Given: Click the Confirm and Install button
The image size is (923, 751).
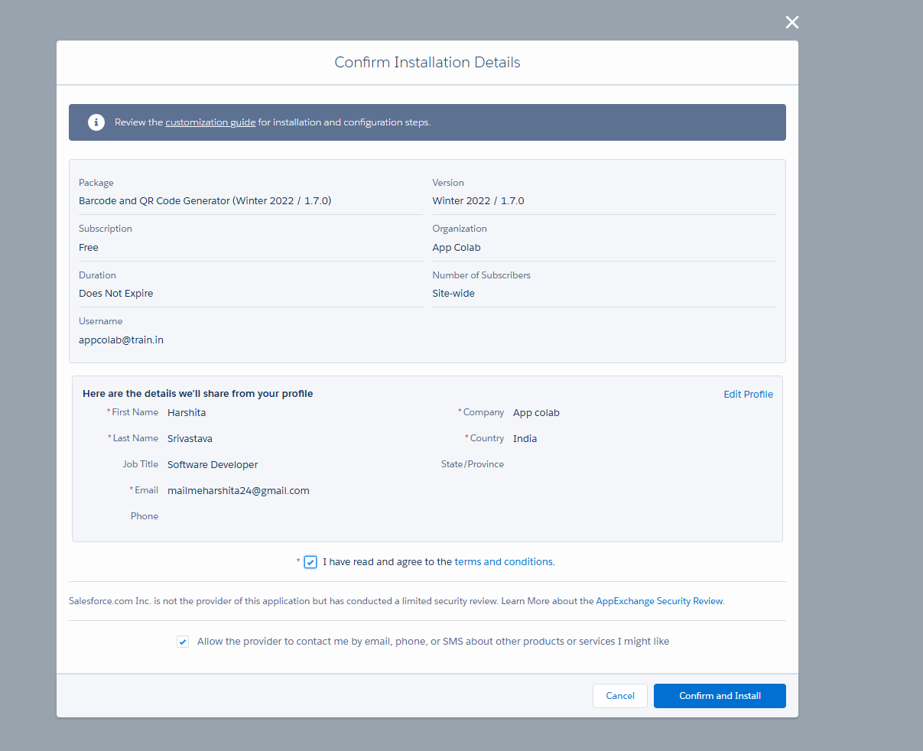Looking at the screenshot, I should coord(719,696).
